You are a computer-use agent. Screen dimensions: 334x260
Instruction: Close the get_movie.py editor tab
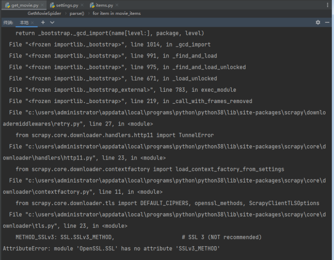tap(42, 5)
